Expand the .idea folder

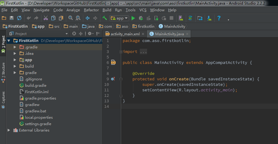click(x=15, y=53)
